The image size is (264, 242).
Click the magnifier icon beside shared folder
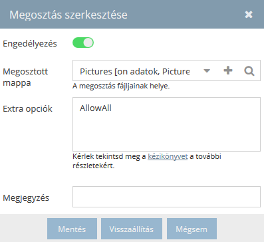click(x=249, y=71)
